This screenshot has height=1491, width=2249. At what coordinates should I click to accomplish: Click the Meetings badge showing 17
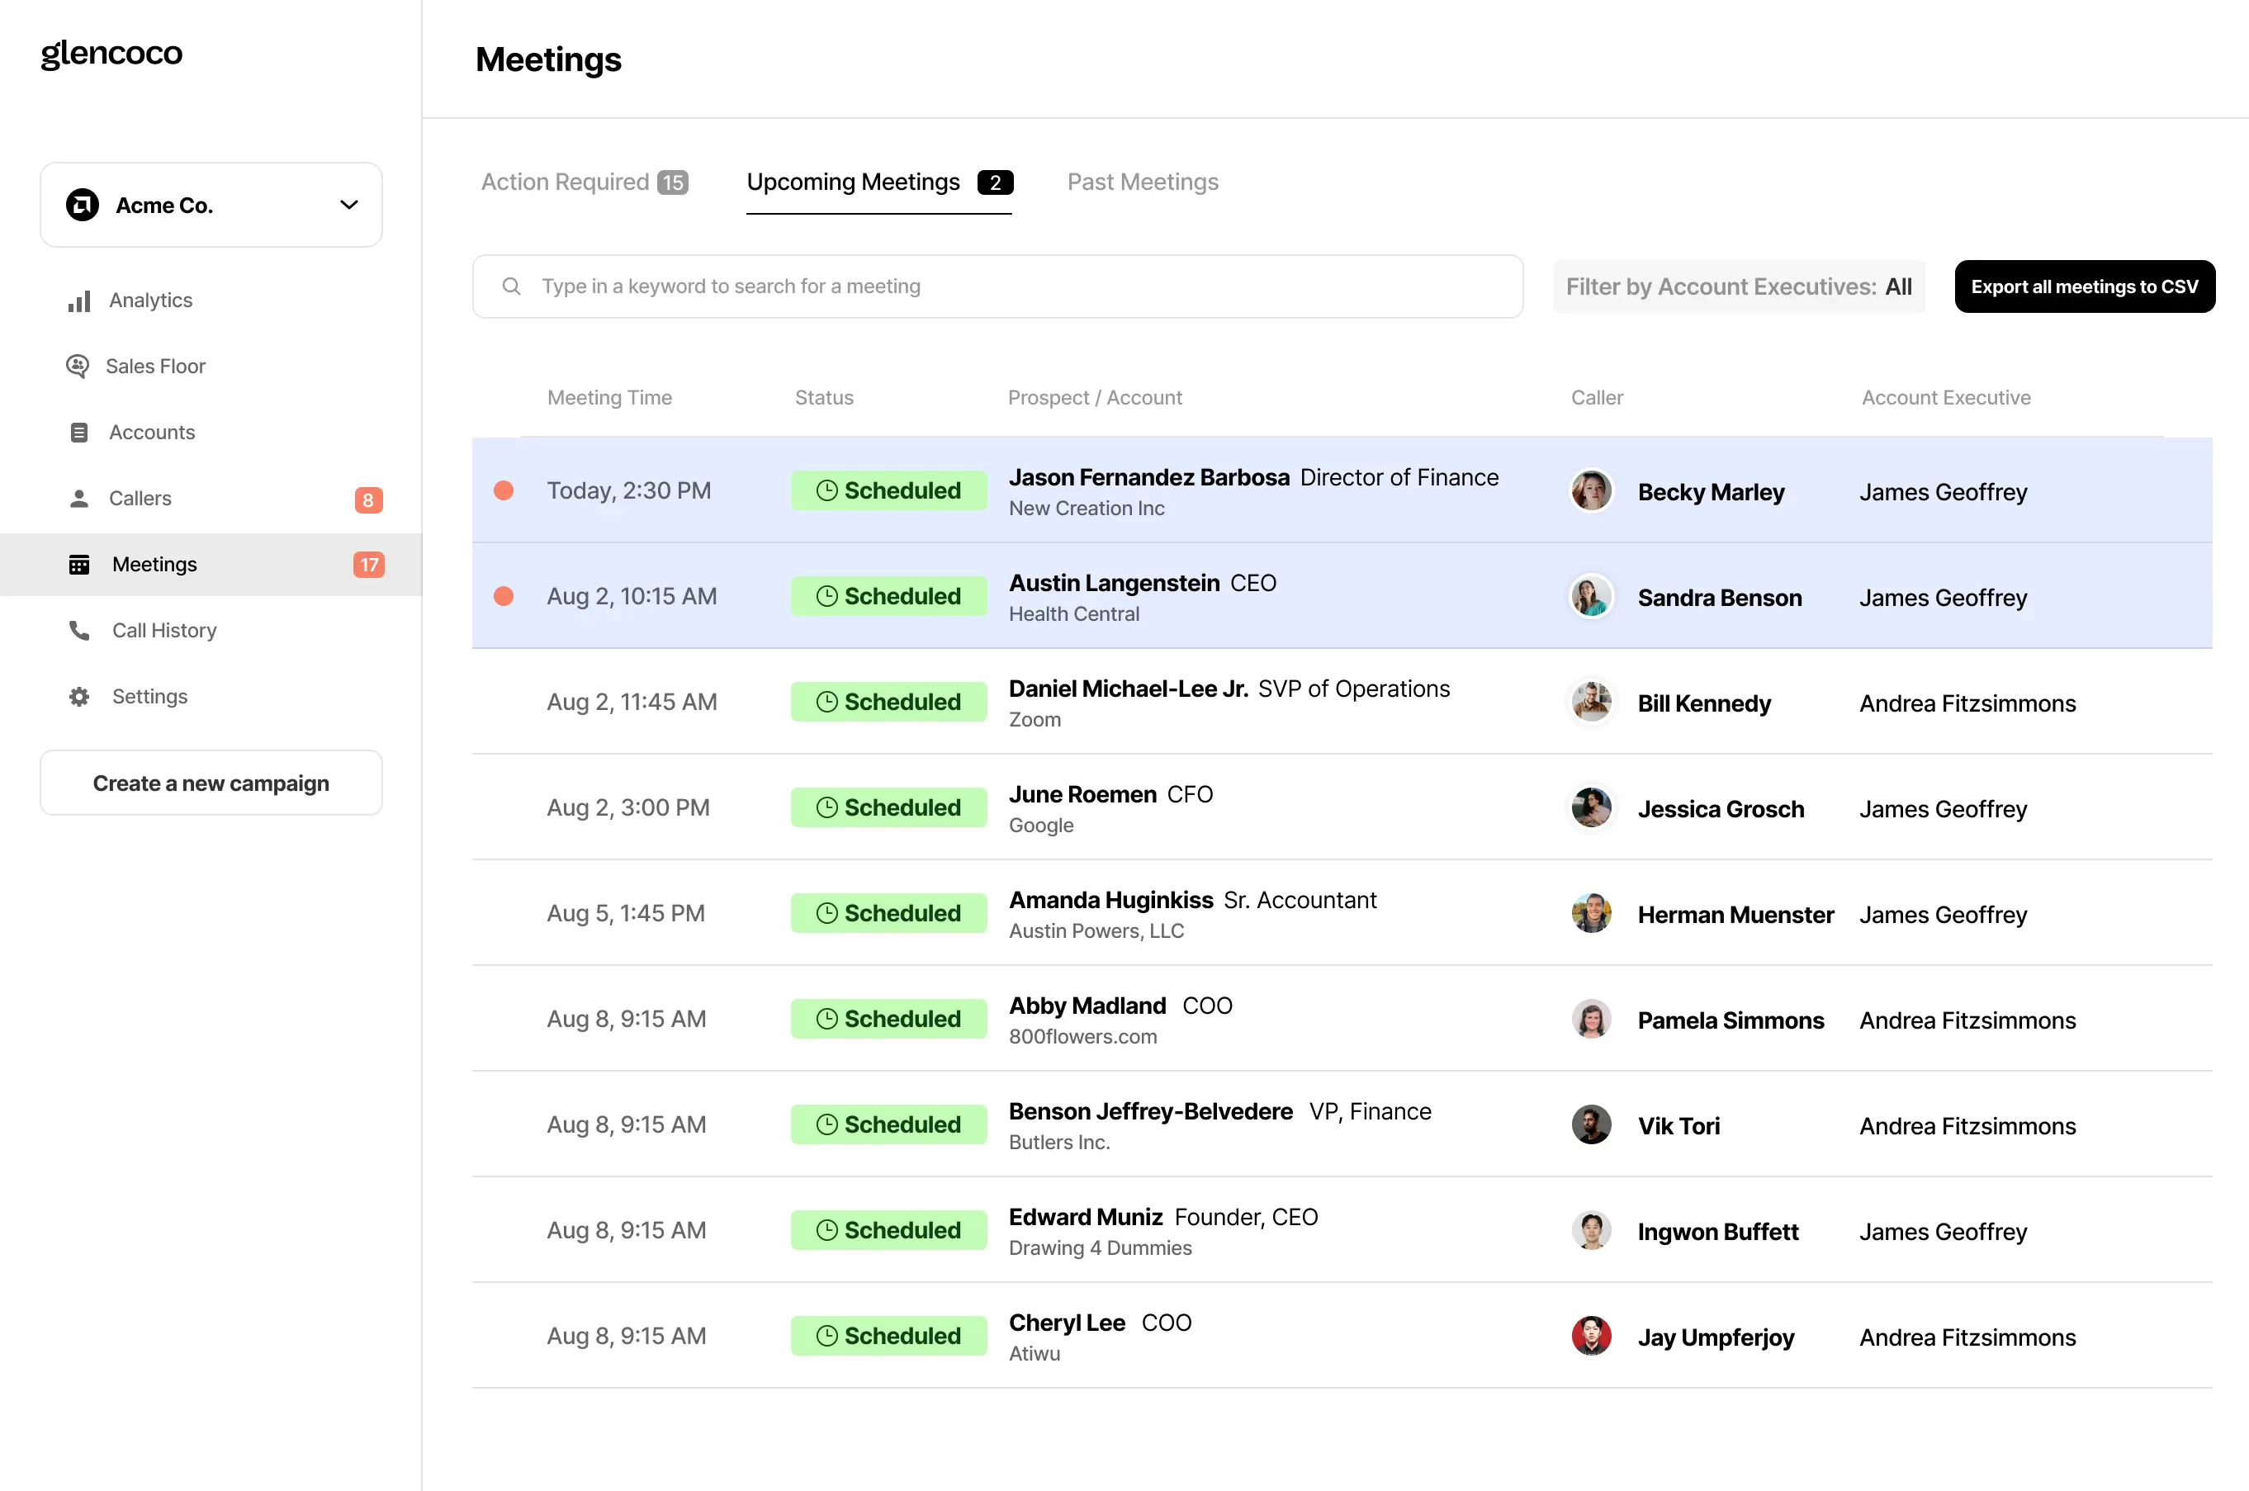tap(369, 565)
